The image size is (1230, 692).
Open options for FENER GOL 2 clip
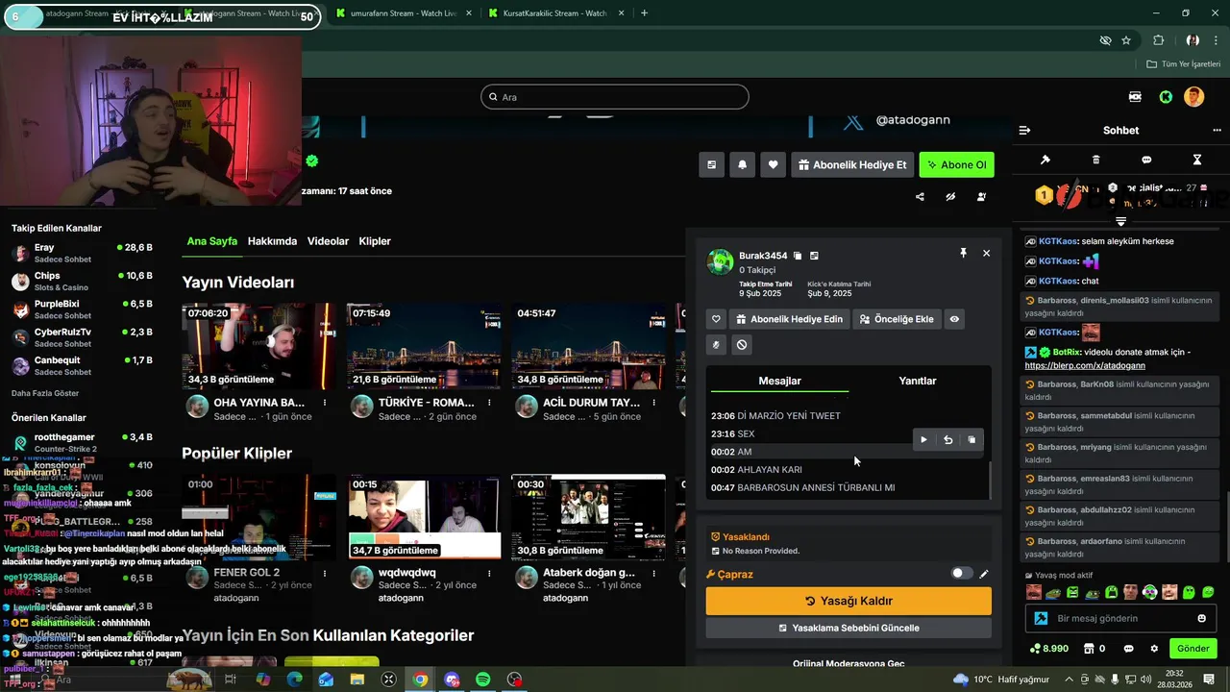pos(325,573)
